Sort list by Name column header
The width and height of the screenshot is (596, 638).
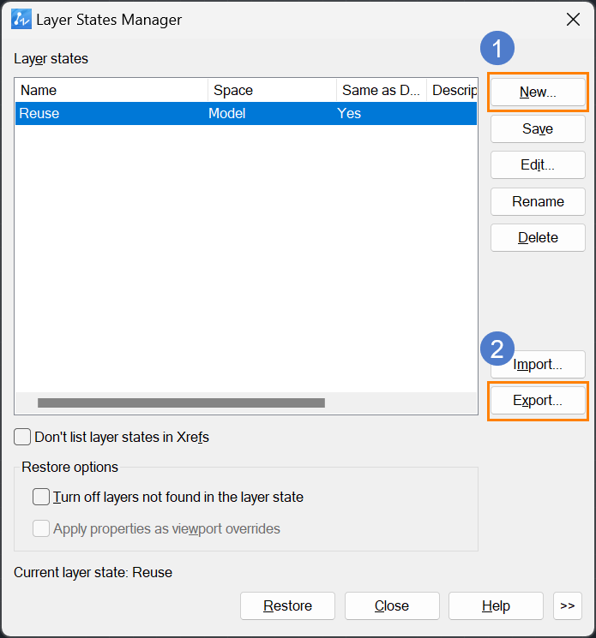[111, 90]
